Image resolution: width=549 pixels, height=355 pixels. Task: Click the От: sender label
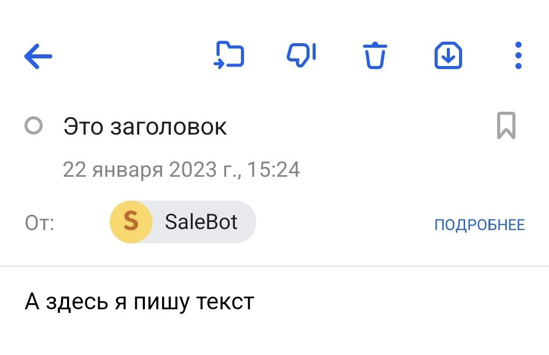pyautogui.click(x=40, y=223)
